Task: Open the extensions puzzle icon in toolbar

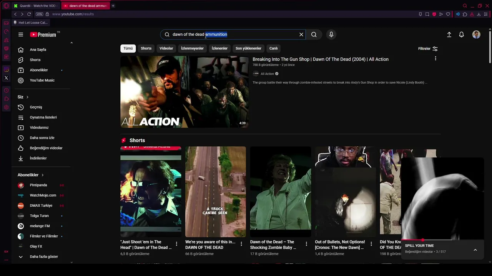Action: [x=465, y=14]
